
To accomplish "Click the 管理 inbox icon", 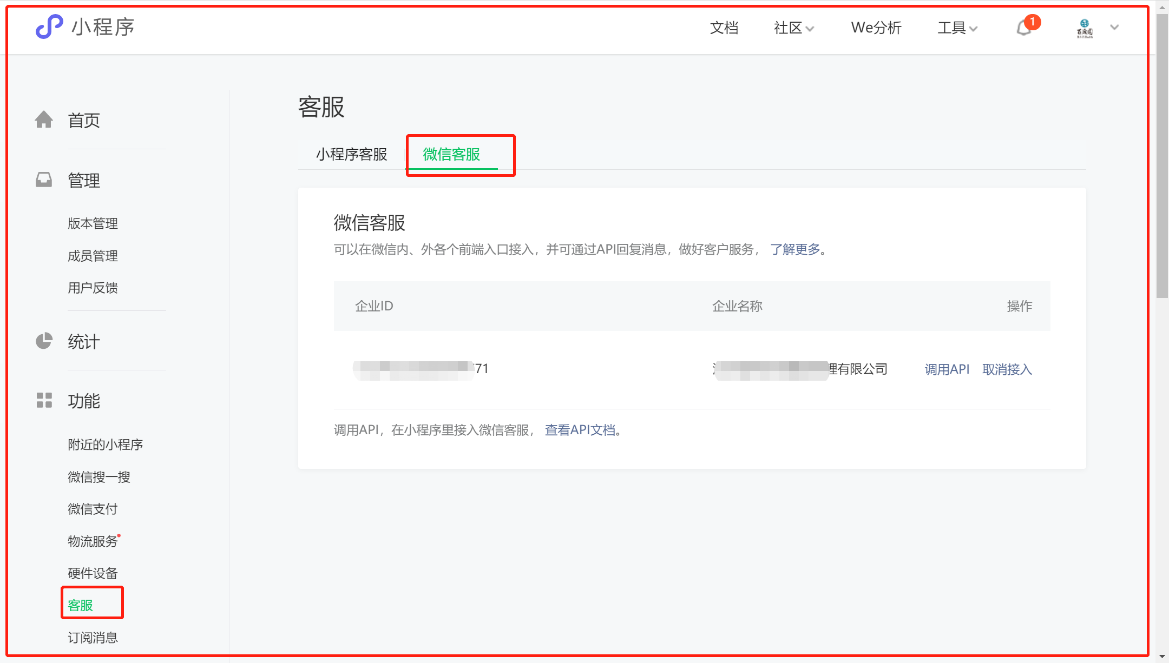I will tap(44, 180).
